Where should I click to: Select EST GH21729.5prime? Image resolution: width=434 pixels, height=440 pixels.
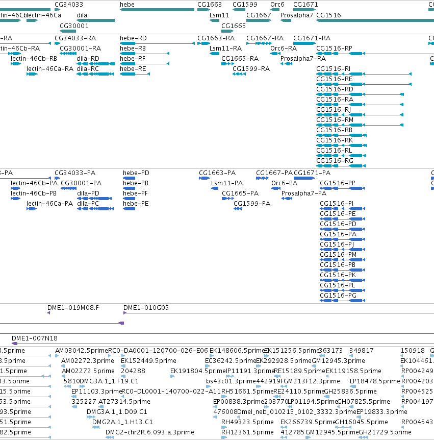363,437
